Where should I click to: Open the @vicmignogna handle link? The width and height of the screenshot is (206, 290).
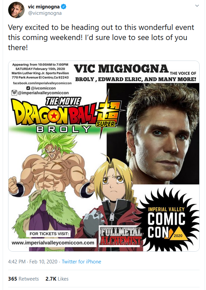(45, 13)
